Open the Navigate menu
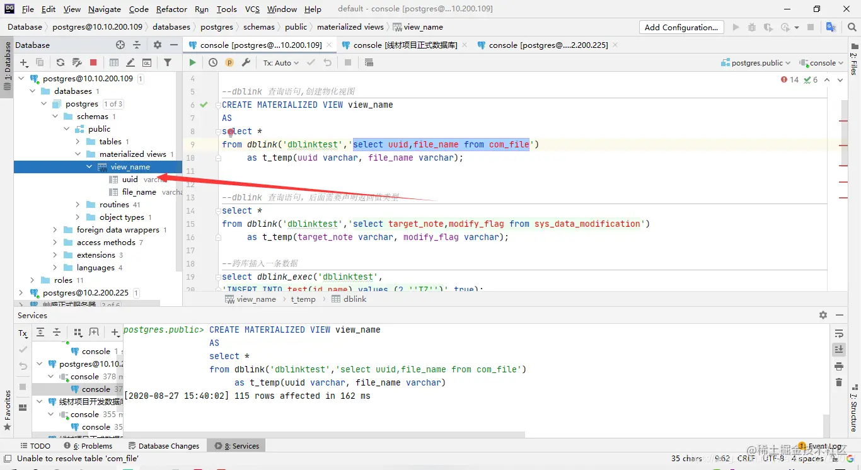The width and height of the screenshot is (861, 470). coord(105,9)
